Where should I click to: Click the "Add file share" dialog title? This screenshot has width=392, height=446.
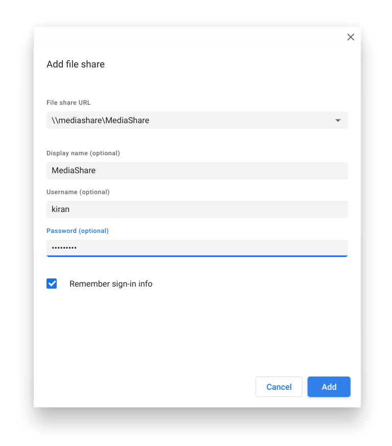point(76,64)
